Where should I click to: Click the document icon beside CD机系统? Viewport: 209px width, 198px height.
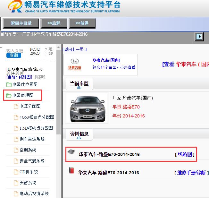tap(16, 172)
